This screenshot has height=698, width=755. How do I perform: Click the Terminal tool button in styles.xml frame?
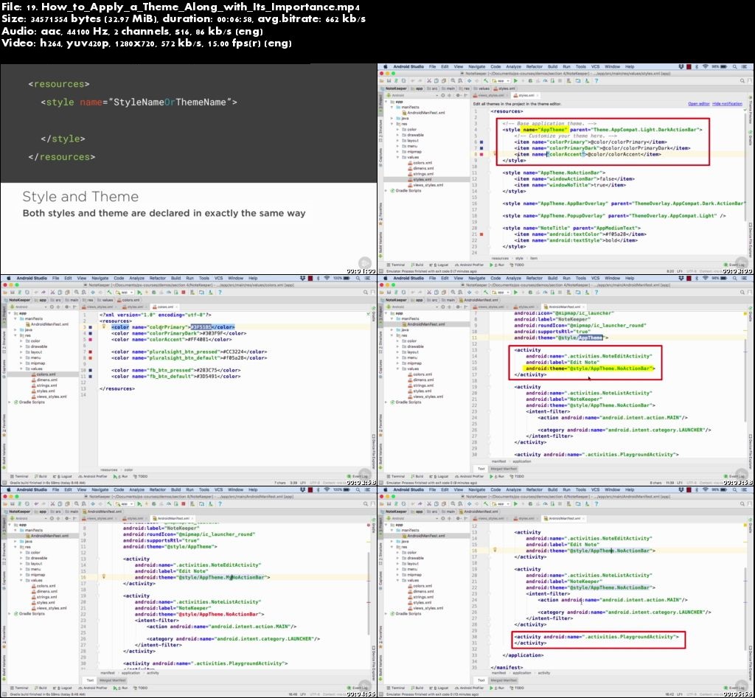pyautogui.click(x=396, y=265)
